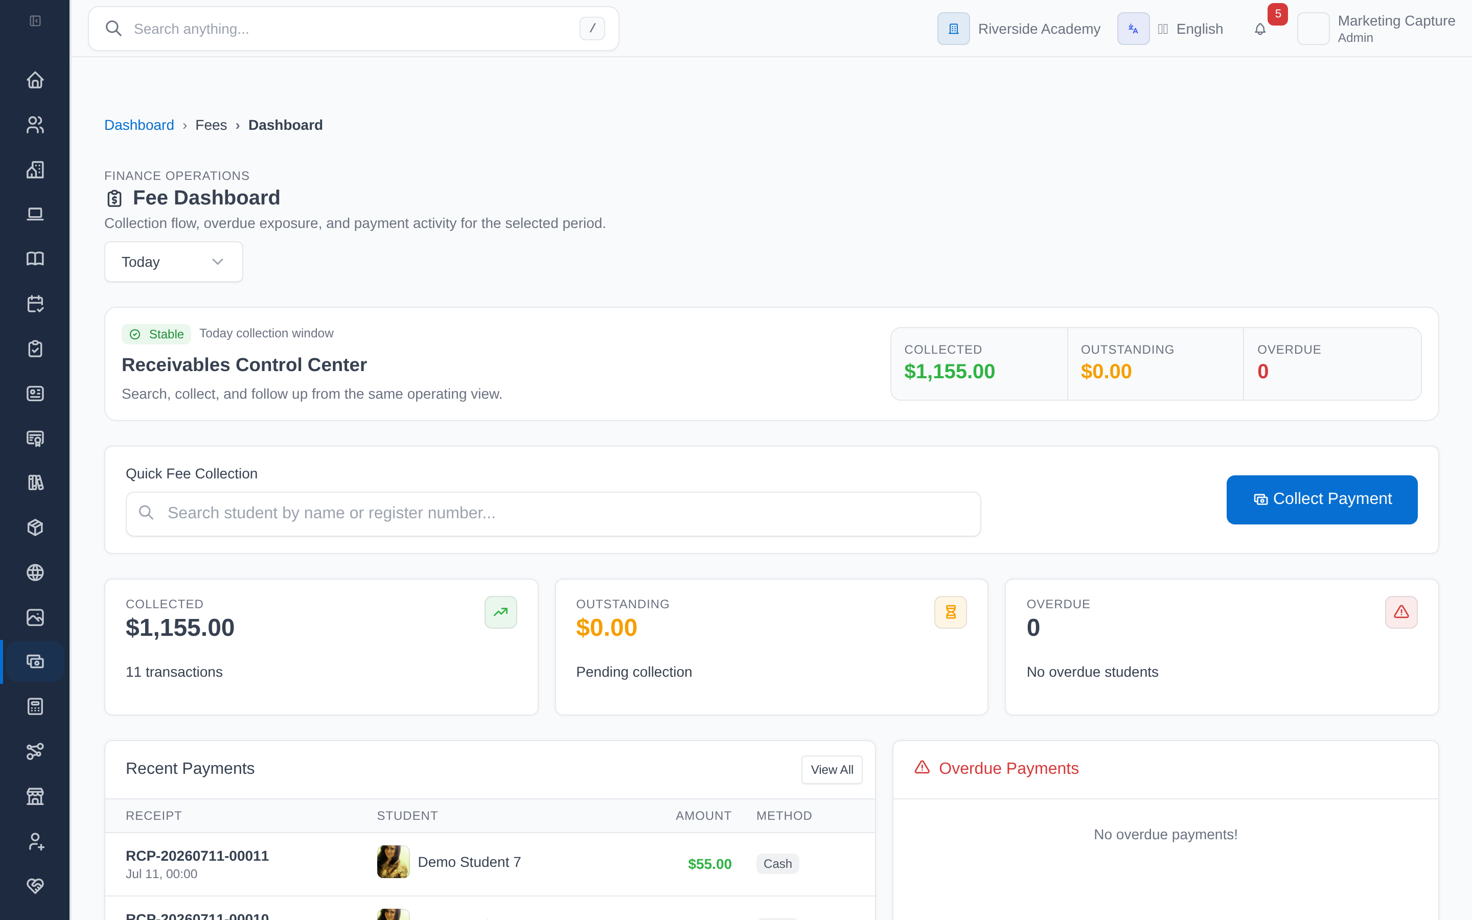The image size is (1472, 920).
Task: Open the workflow nodes icon in sidebar
Action: (x=35, y=751)
